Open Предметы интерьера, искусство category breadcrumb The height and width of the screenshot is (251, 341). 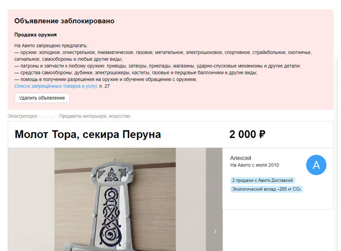(95, 116)
